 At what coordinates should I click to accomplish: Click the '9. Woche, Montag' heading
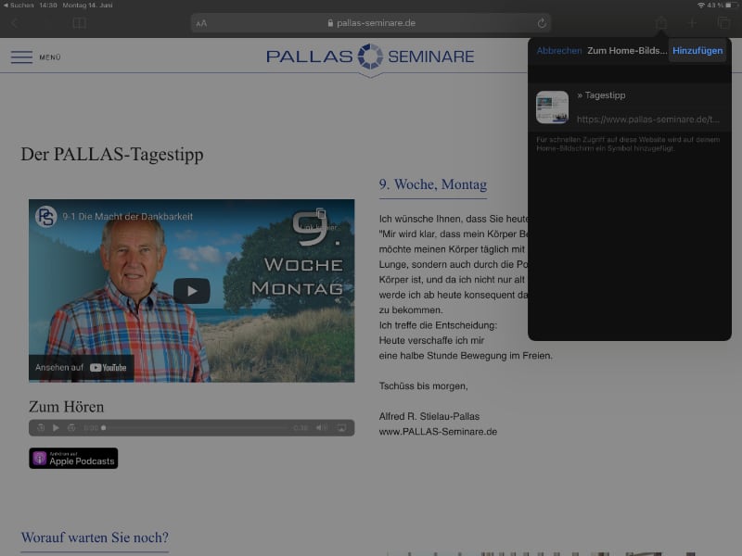(433, 184)
